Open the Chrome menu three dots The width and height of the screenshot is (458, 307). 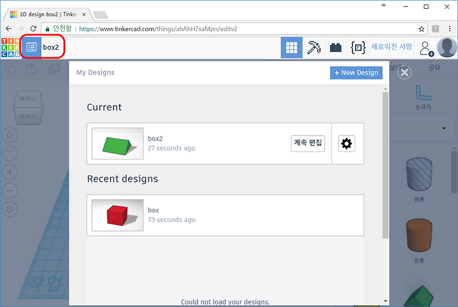tap(450, 29)
